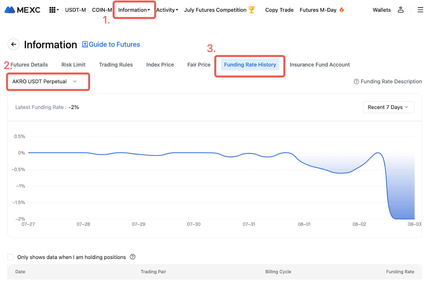The image size is (429, 281).
Task: Switch to the Risk Limit tab
Action: click(x=73, y=65)
